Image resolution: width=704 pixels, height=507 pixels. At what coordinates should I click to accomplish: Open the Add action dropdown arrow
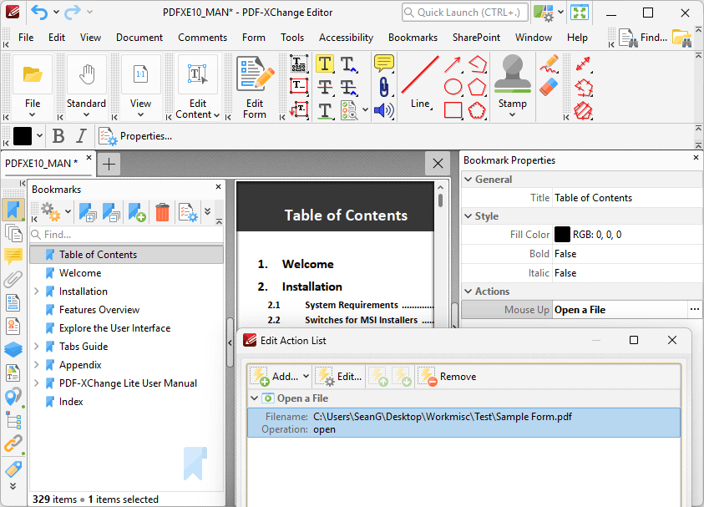[x=306, y=377]
